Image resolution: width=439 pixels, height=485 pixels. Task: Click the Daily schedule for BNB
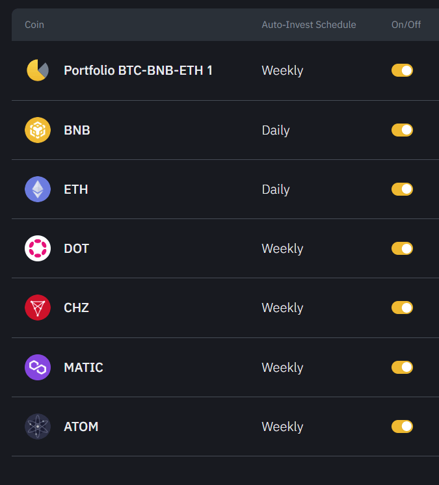click(276, 130)
